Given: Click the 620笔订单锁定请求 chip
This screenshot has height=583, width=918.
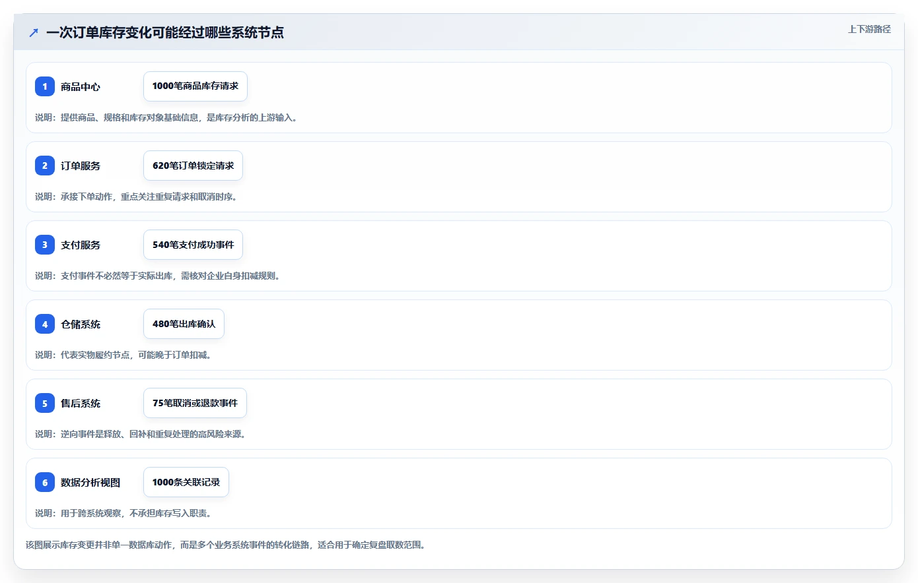Looking at the screenshot, I should pos(193,166).
